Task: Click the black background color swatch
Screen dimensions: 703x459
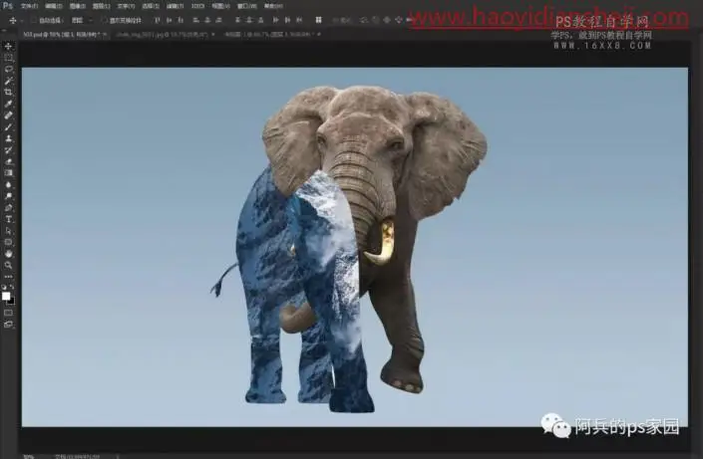Action: (x=11, y=301)
